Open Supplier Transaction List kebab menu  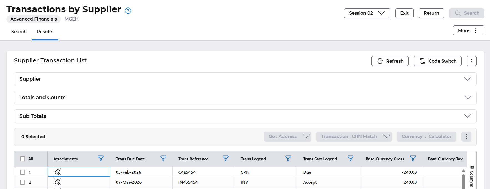[471, 61]
